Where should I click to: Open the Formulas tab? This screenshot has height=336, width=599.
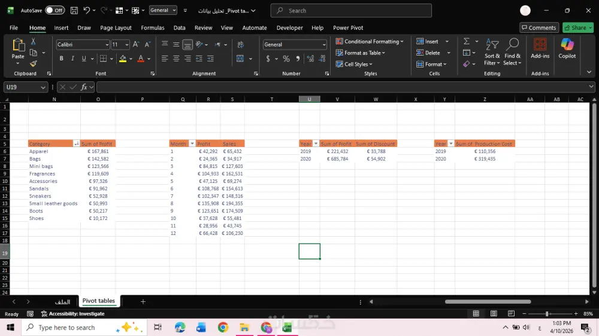[152, 28]
